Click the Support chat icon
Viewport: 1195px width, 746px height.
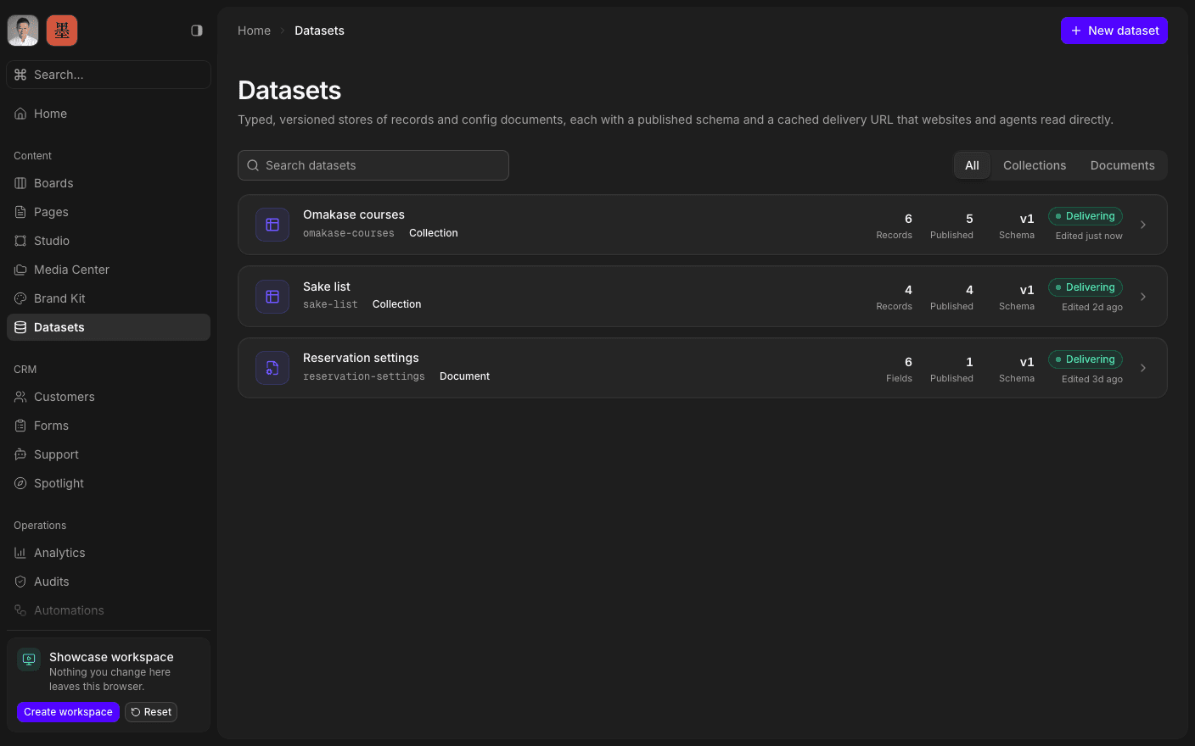pyautogui.click(x=20, y=454)
